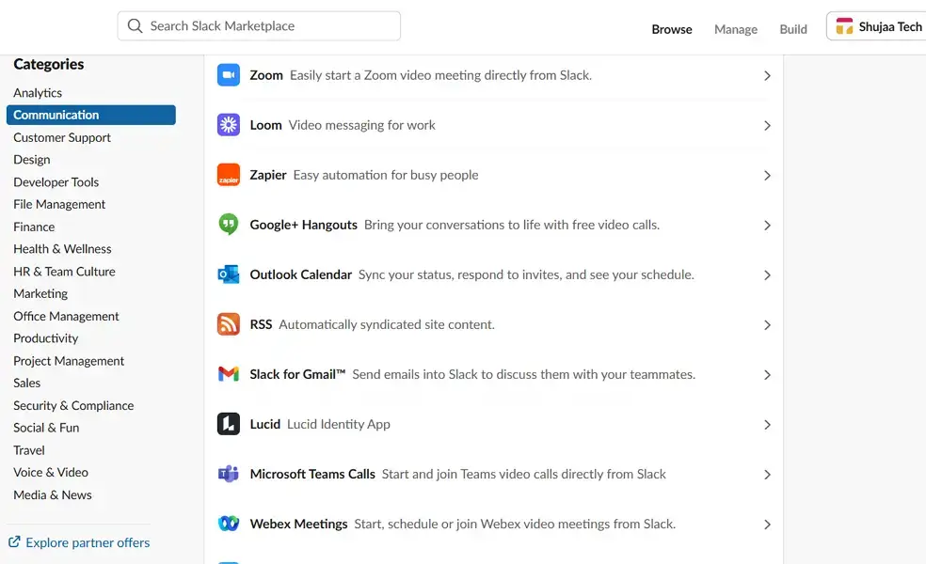Select the Communication category
Viewport: 926px width, 564px height.
point(91,115)
